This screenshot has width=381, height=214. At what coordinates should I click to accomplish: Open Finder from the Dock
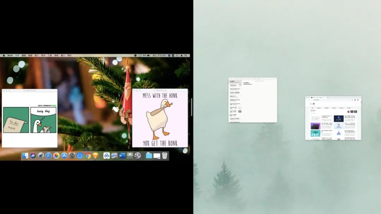[x=25, y=155]
